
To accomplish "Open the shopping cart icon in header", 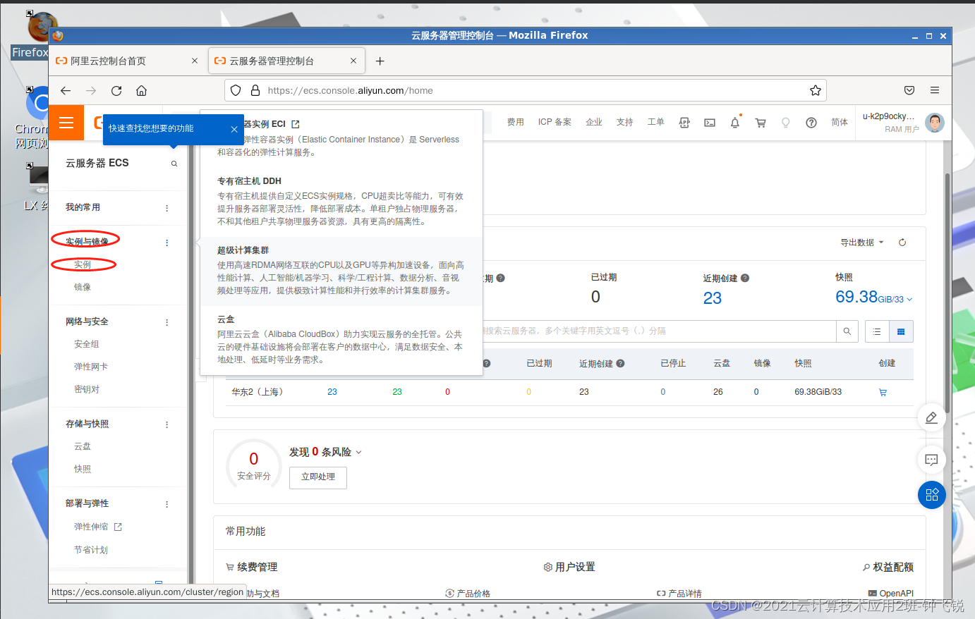I will [x=761, y=123].
